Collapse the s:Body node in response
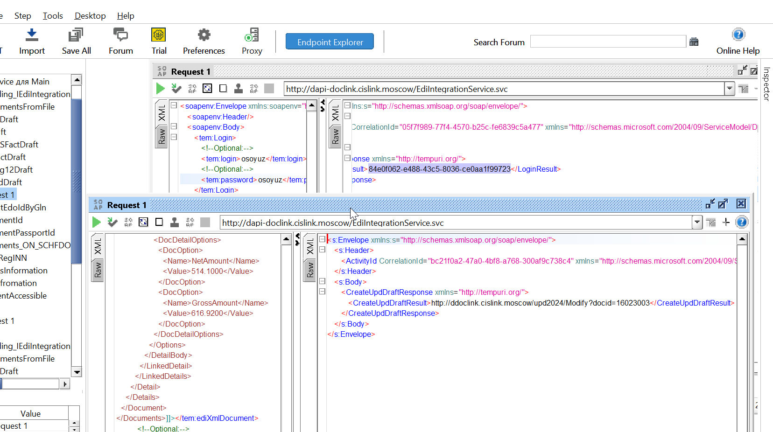Screen dimensions: 773x432 (322, 281)
